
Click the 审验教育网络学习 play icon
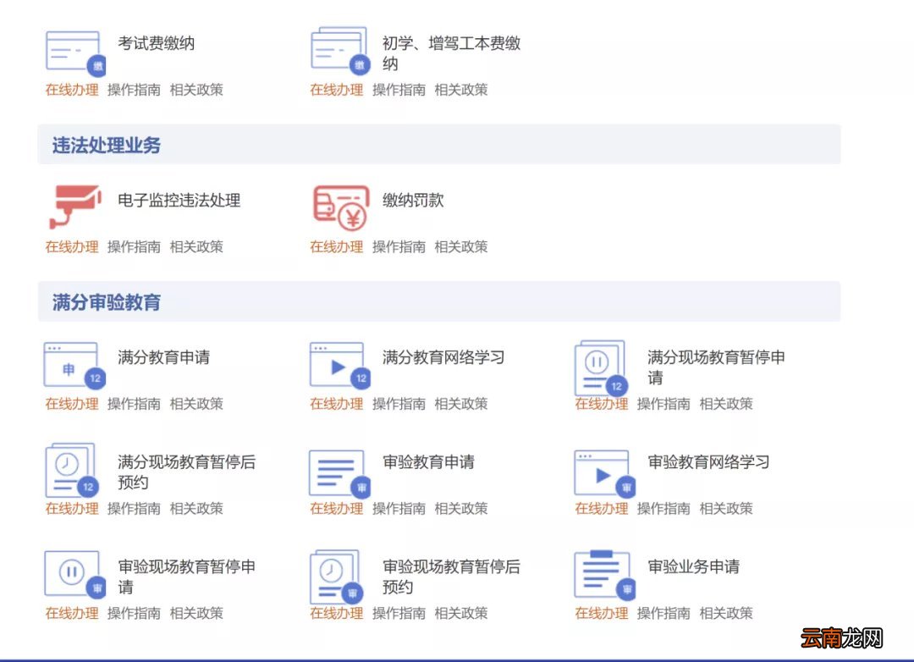604,473
